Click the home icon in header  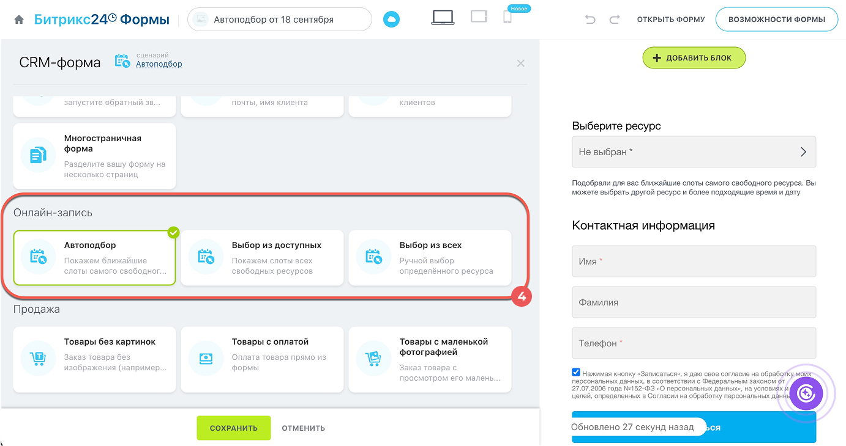click(19, 20)
